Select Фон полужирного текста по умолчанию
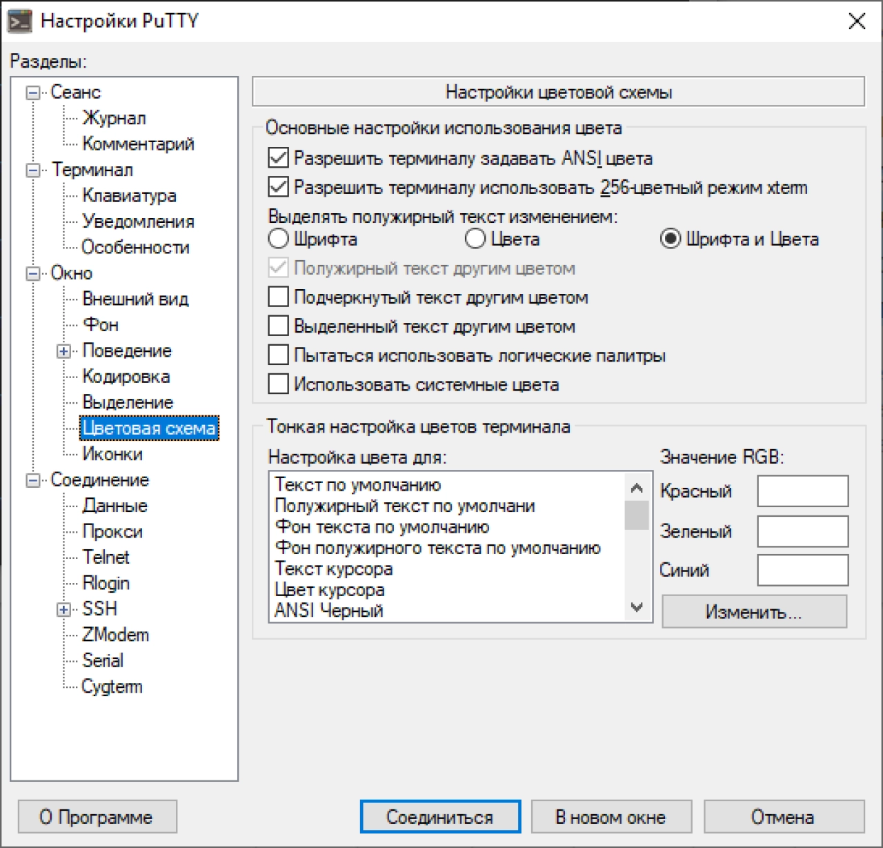Image resolution: width=883 pixels, height=848 pixels. (447, 548)
